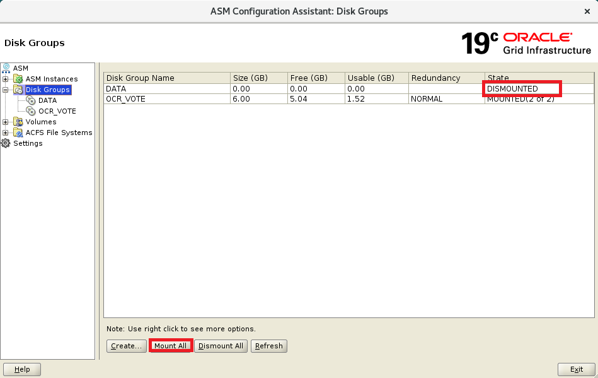Click the ACFS File Systems folder icon
The height and width of the screenshot is (378, 598).
click(18, 133)
